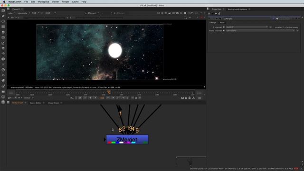Skip backward by the increment amount

133,98
